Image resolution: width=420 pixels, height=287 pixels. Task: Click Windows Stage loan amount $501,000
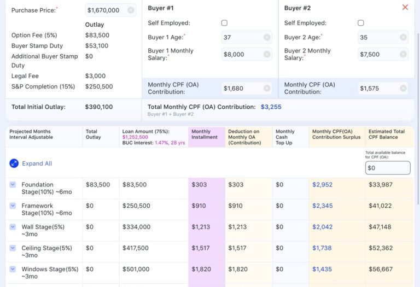[x=136, y=269]
